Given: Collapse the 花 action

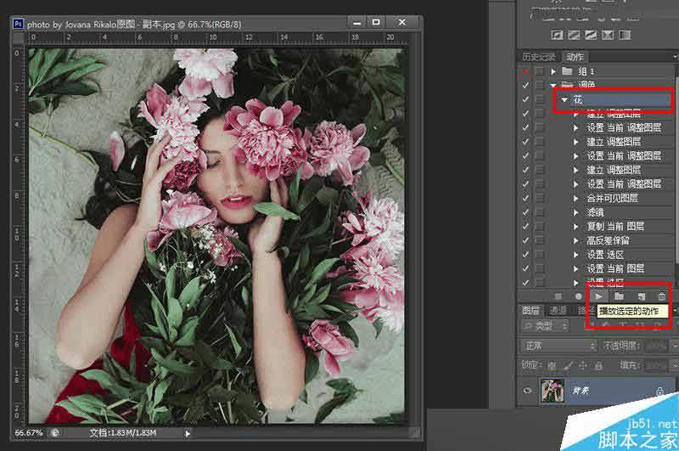Looking at the screenshot, I should click(564, 99).
